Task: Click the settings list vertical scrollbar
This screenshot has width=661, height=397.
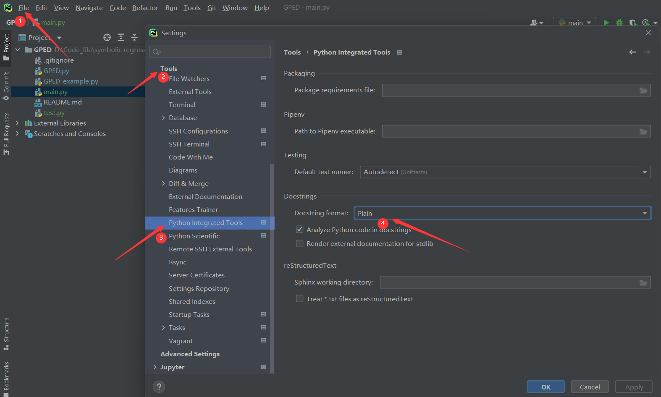Action: [x=272, y=269]
